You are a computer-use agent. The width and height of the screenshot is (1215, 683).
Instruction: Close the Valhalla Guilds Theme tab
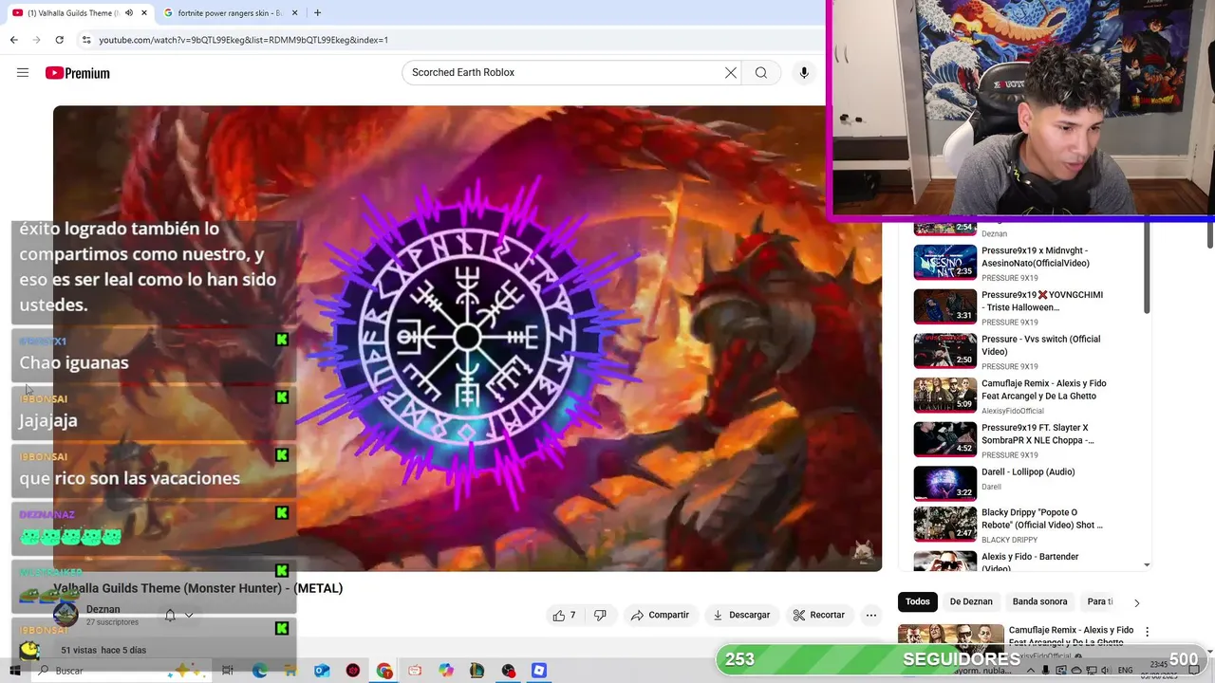pos(144,12)
